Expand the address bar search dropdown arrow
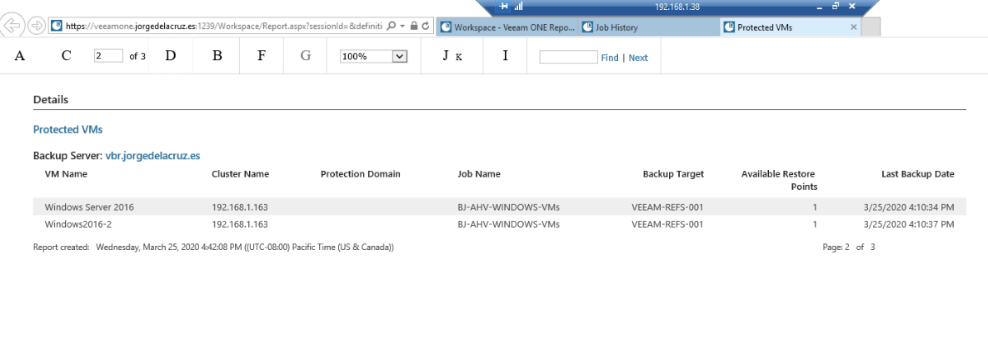988x345 pixels. click(402, 27)
